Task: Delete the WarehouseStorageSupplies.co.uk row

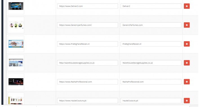Action: 186,63
